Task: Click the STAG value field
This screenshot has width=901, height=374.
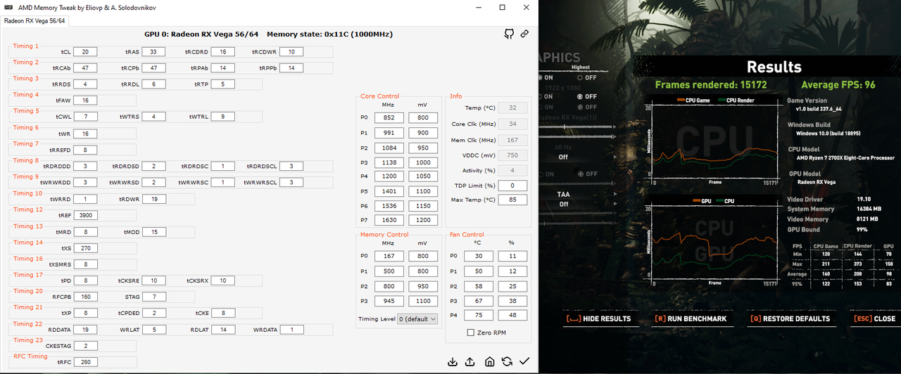Action: pyautogui.click(x=154, y=297)
